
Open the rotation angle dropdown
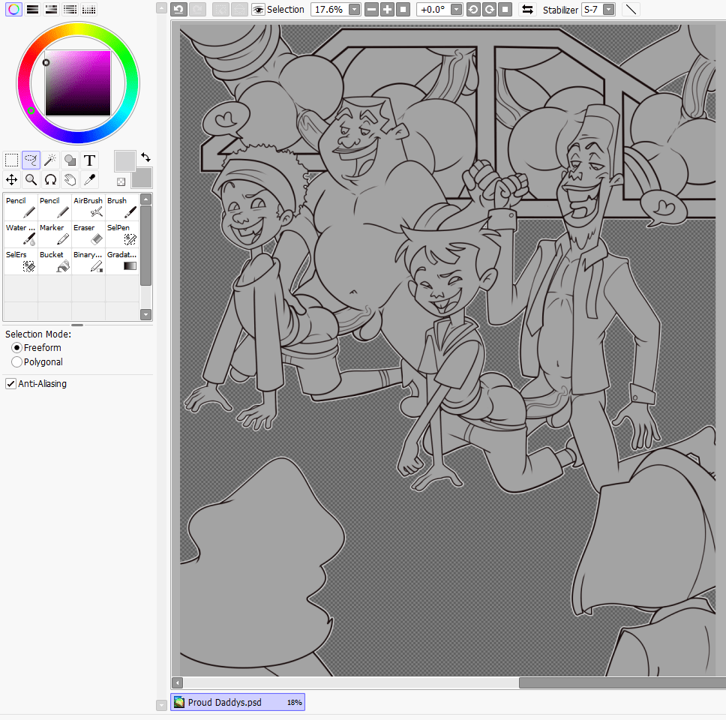point(454,9)
